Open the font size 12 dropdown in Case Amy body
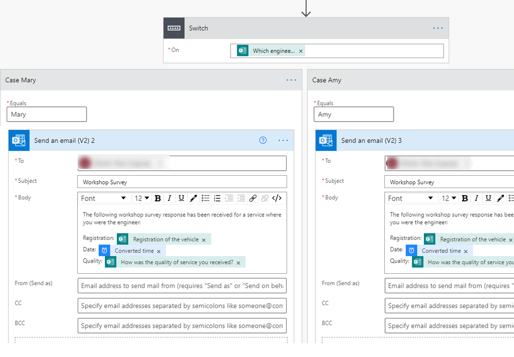The image size is (514, 357). (449, 198)
